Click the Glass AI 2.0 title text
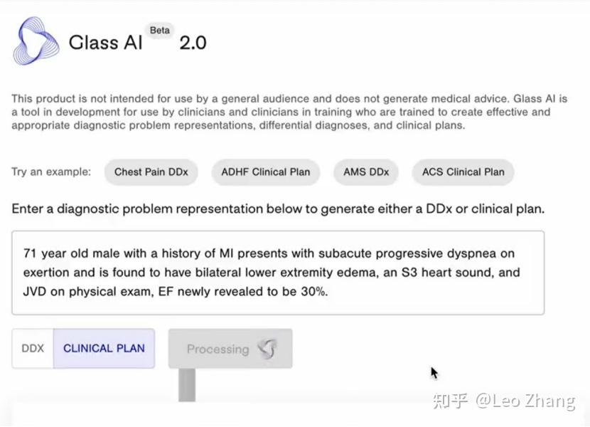Screen dimensions: 590x427 point(135,43)
